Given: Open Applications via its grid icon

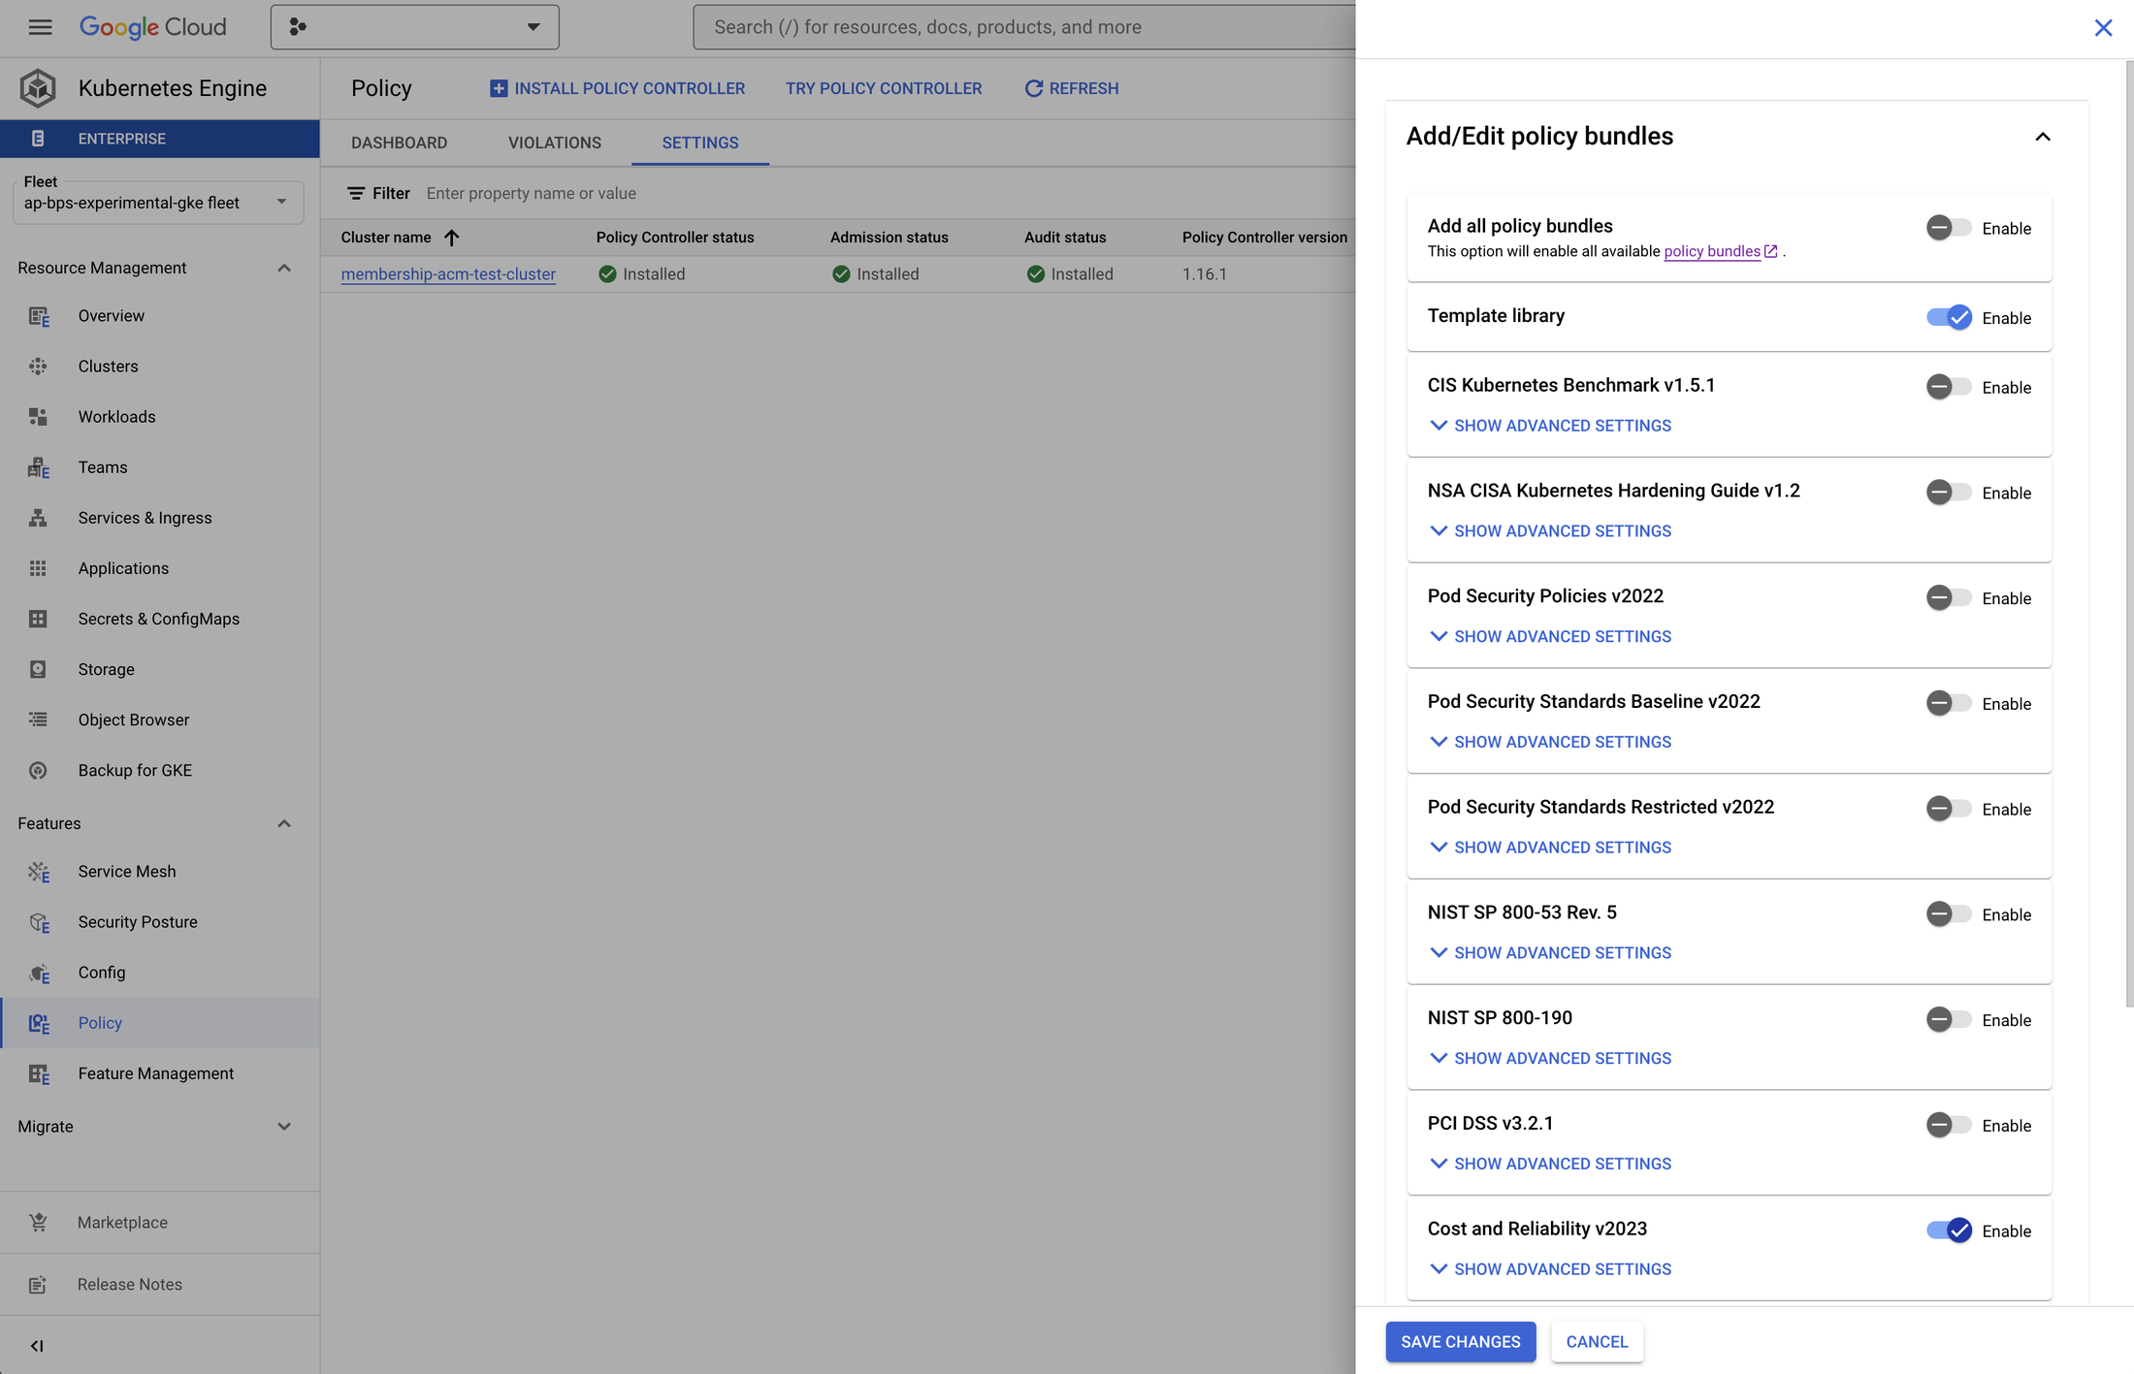Looking at the screenshot, I should (38, 568).
